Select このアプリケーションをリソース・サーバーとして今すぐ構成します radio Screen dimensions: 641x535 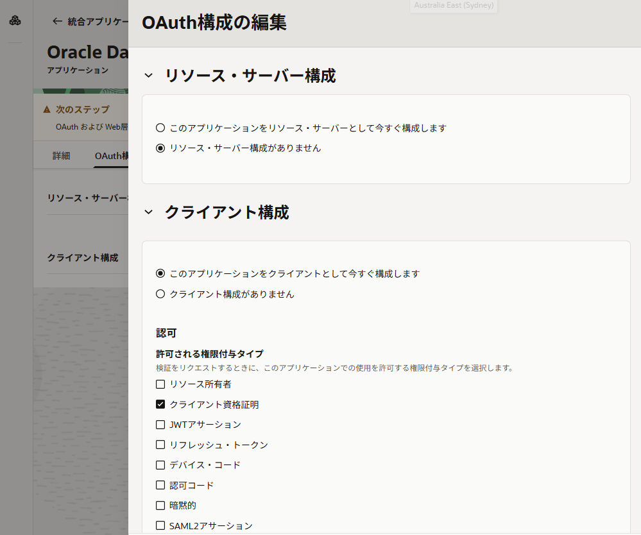pyautogui.click(x=160, y=127)
